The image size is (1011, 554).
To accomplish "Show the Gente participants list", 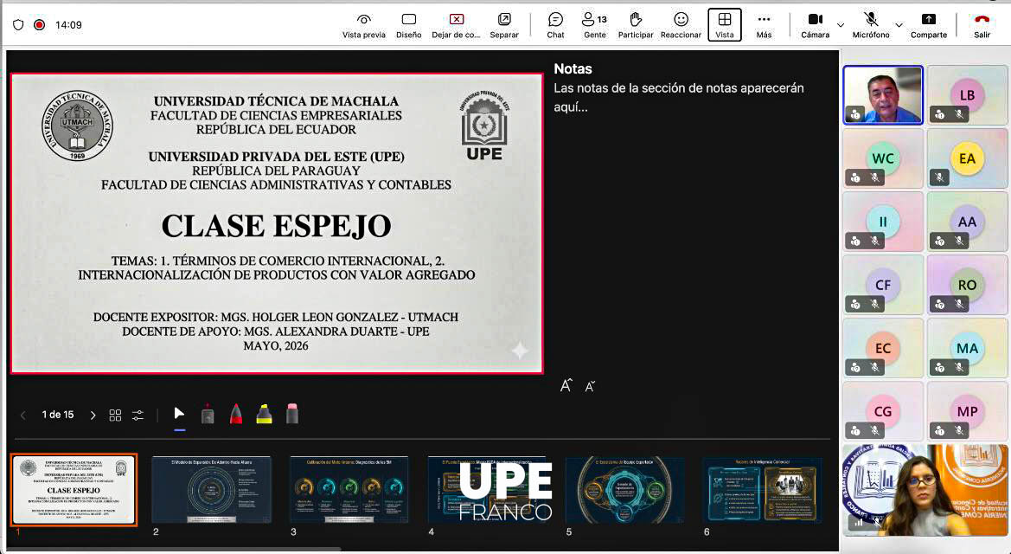I will click(594, 25).
